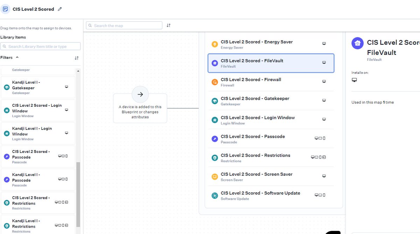Click 'Used in this map 1 time' text
420x234 pixels.
[373, 102]
